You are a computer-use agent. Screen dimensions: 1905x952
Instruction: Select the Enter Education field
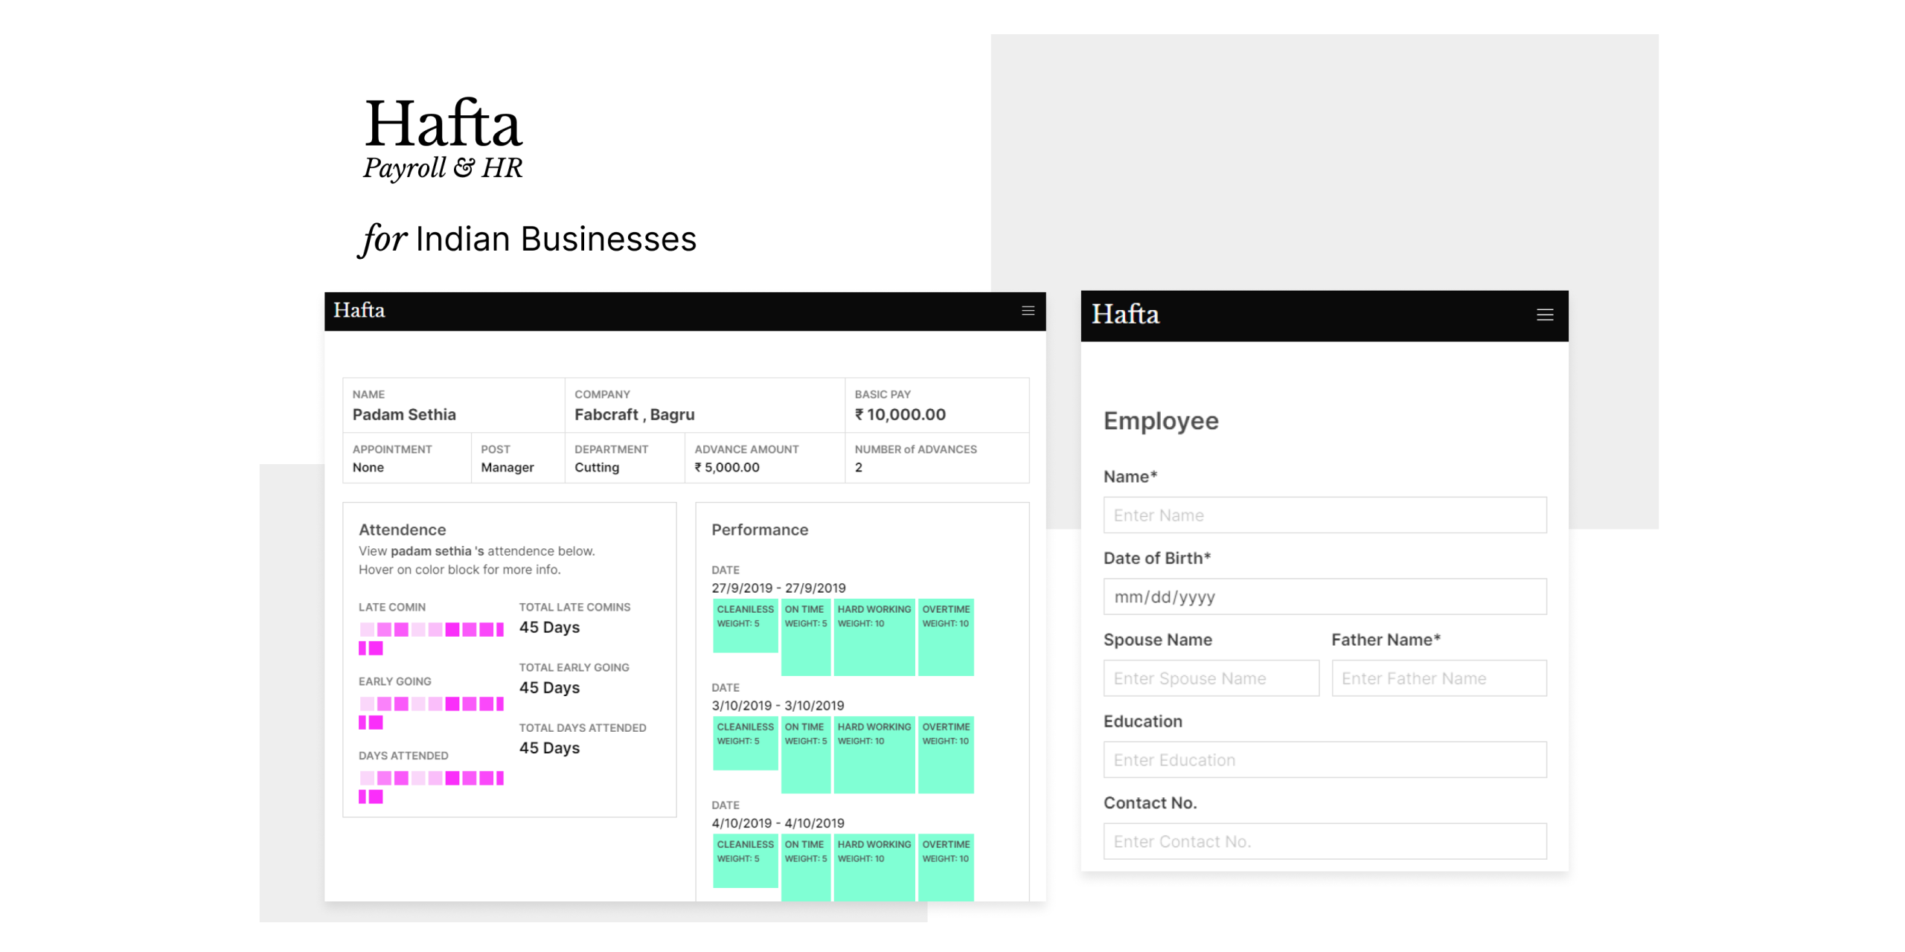(1325, 760)
